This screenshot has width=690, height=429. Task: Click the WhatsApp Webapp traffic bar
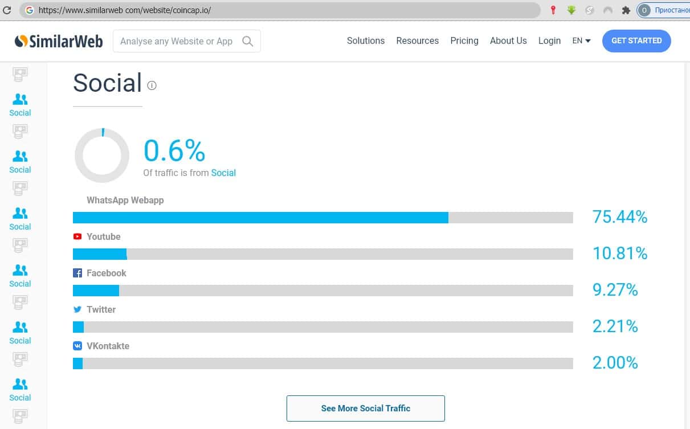(323, 218)
